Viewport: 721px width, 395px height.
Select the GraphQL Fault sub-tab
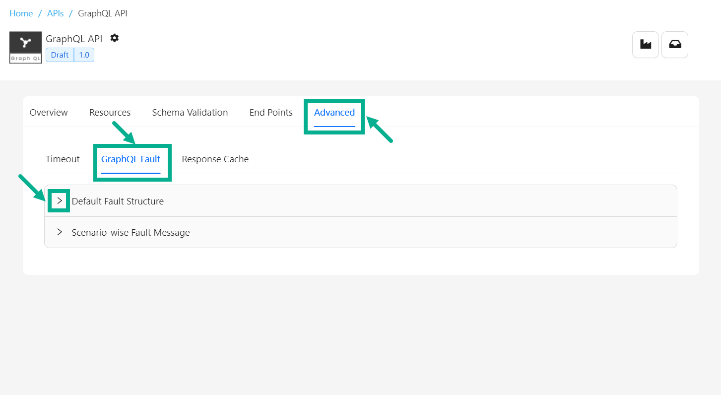point(131,159)
